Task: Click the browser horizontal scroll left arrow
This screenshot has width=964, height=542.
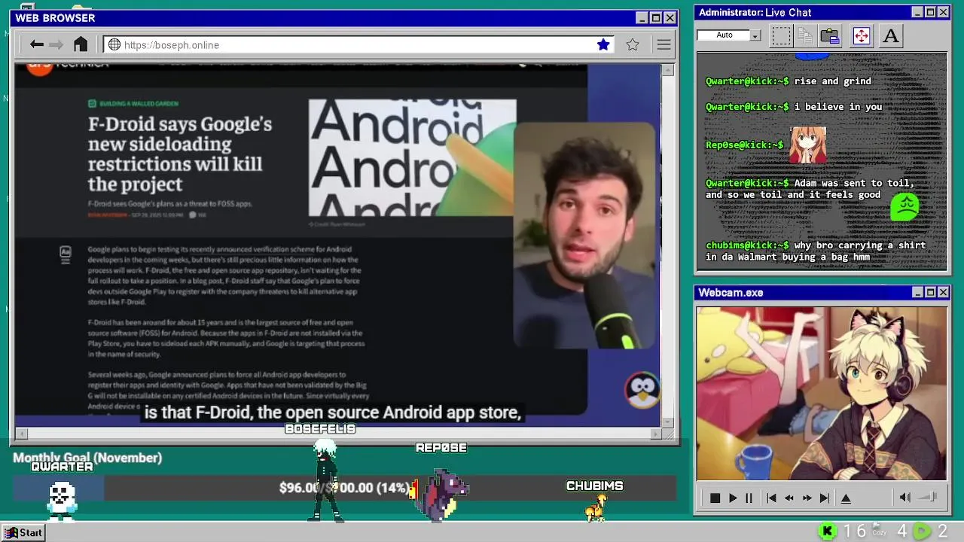Action: point(22,434)
